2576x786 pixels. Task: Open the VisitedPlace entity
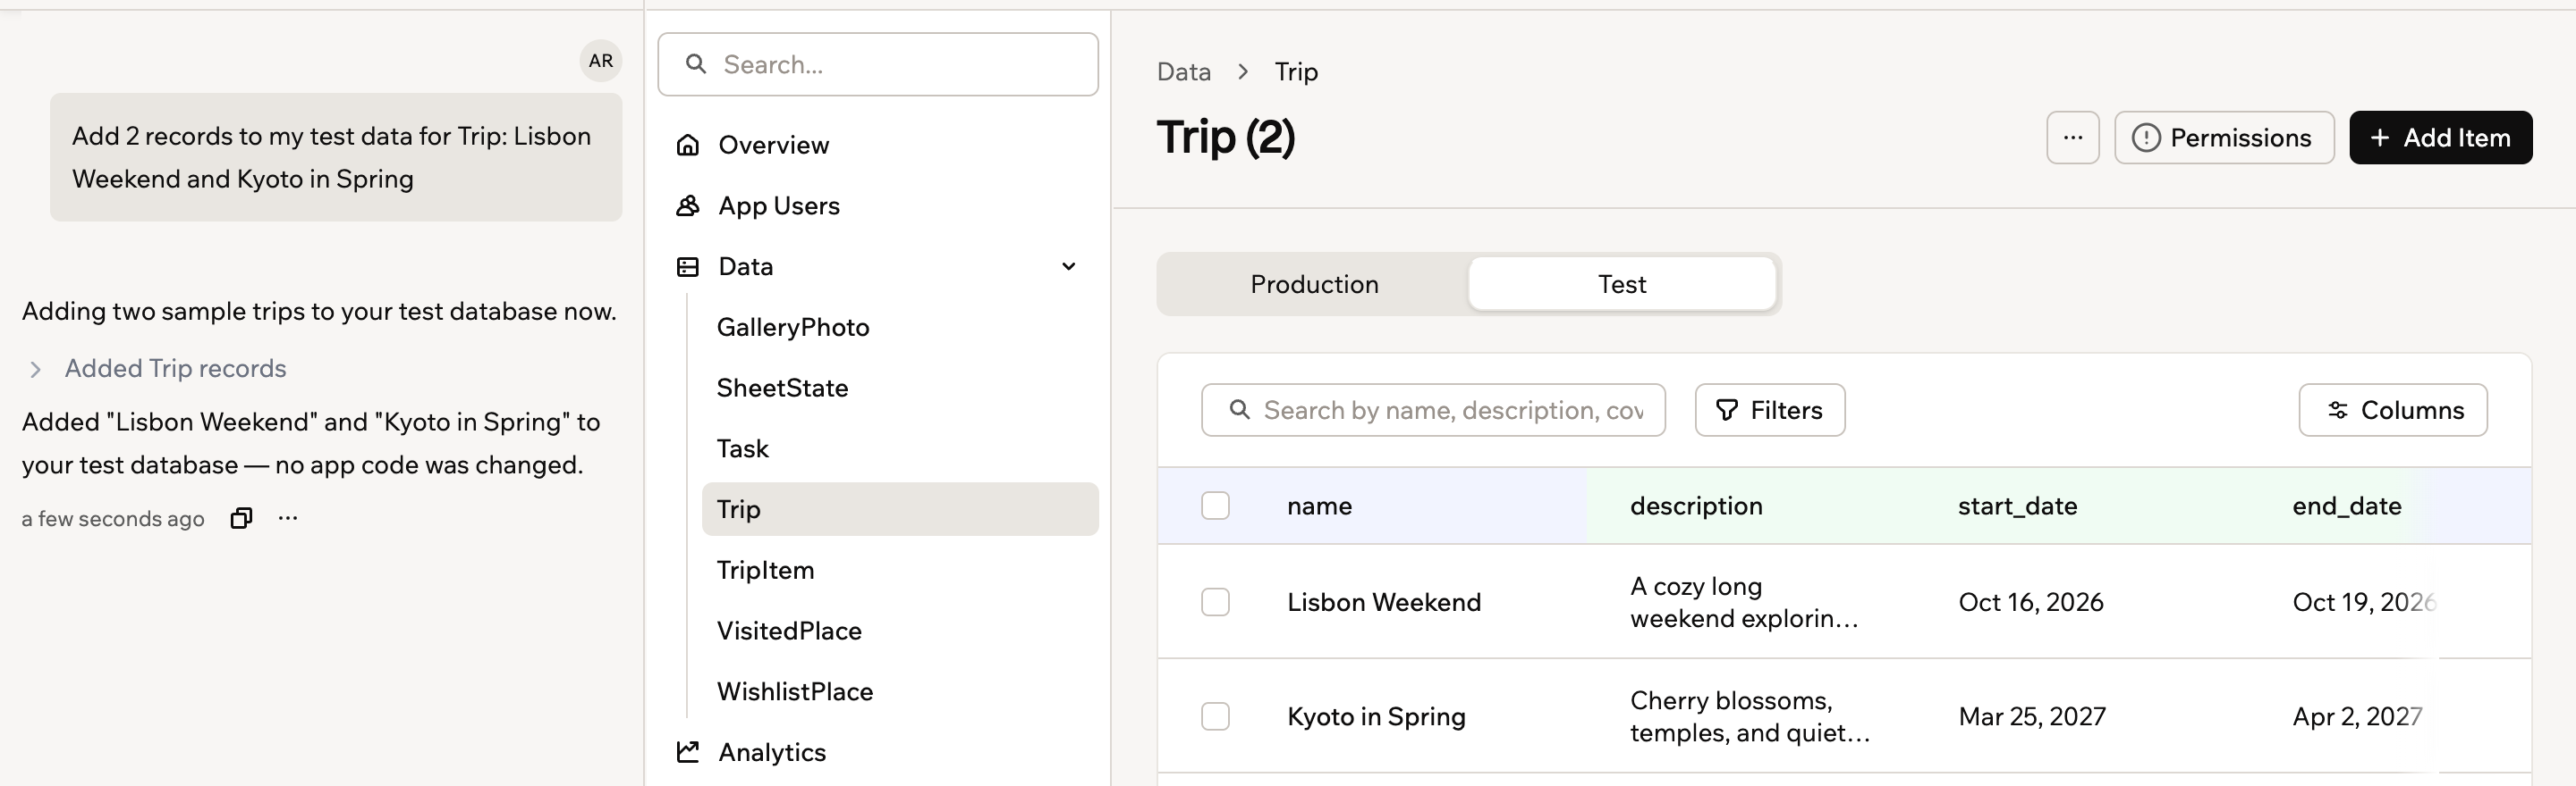click(900, 631)
